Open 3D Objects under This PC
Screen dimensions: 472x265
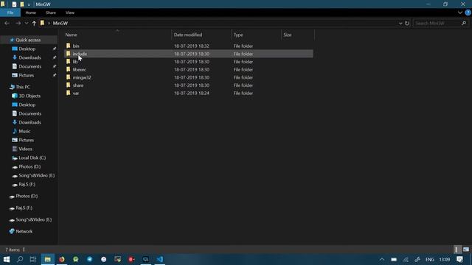[x=29, y=96]
